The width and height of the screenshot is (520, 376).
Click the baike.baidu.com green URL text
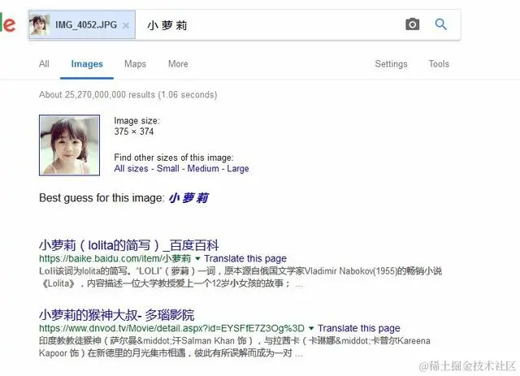coord(115,258)
